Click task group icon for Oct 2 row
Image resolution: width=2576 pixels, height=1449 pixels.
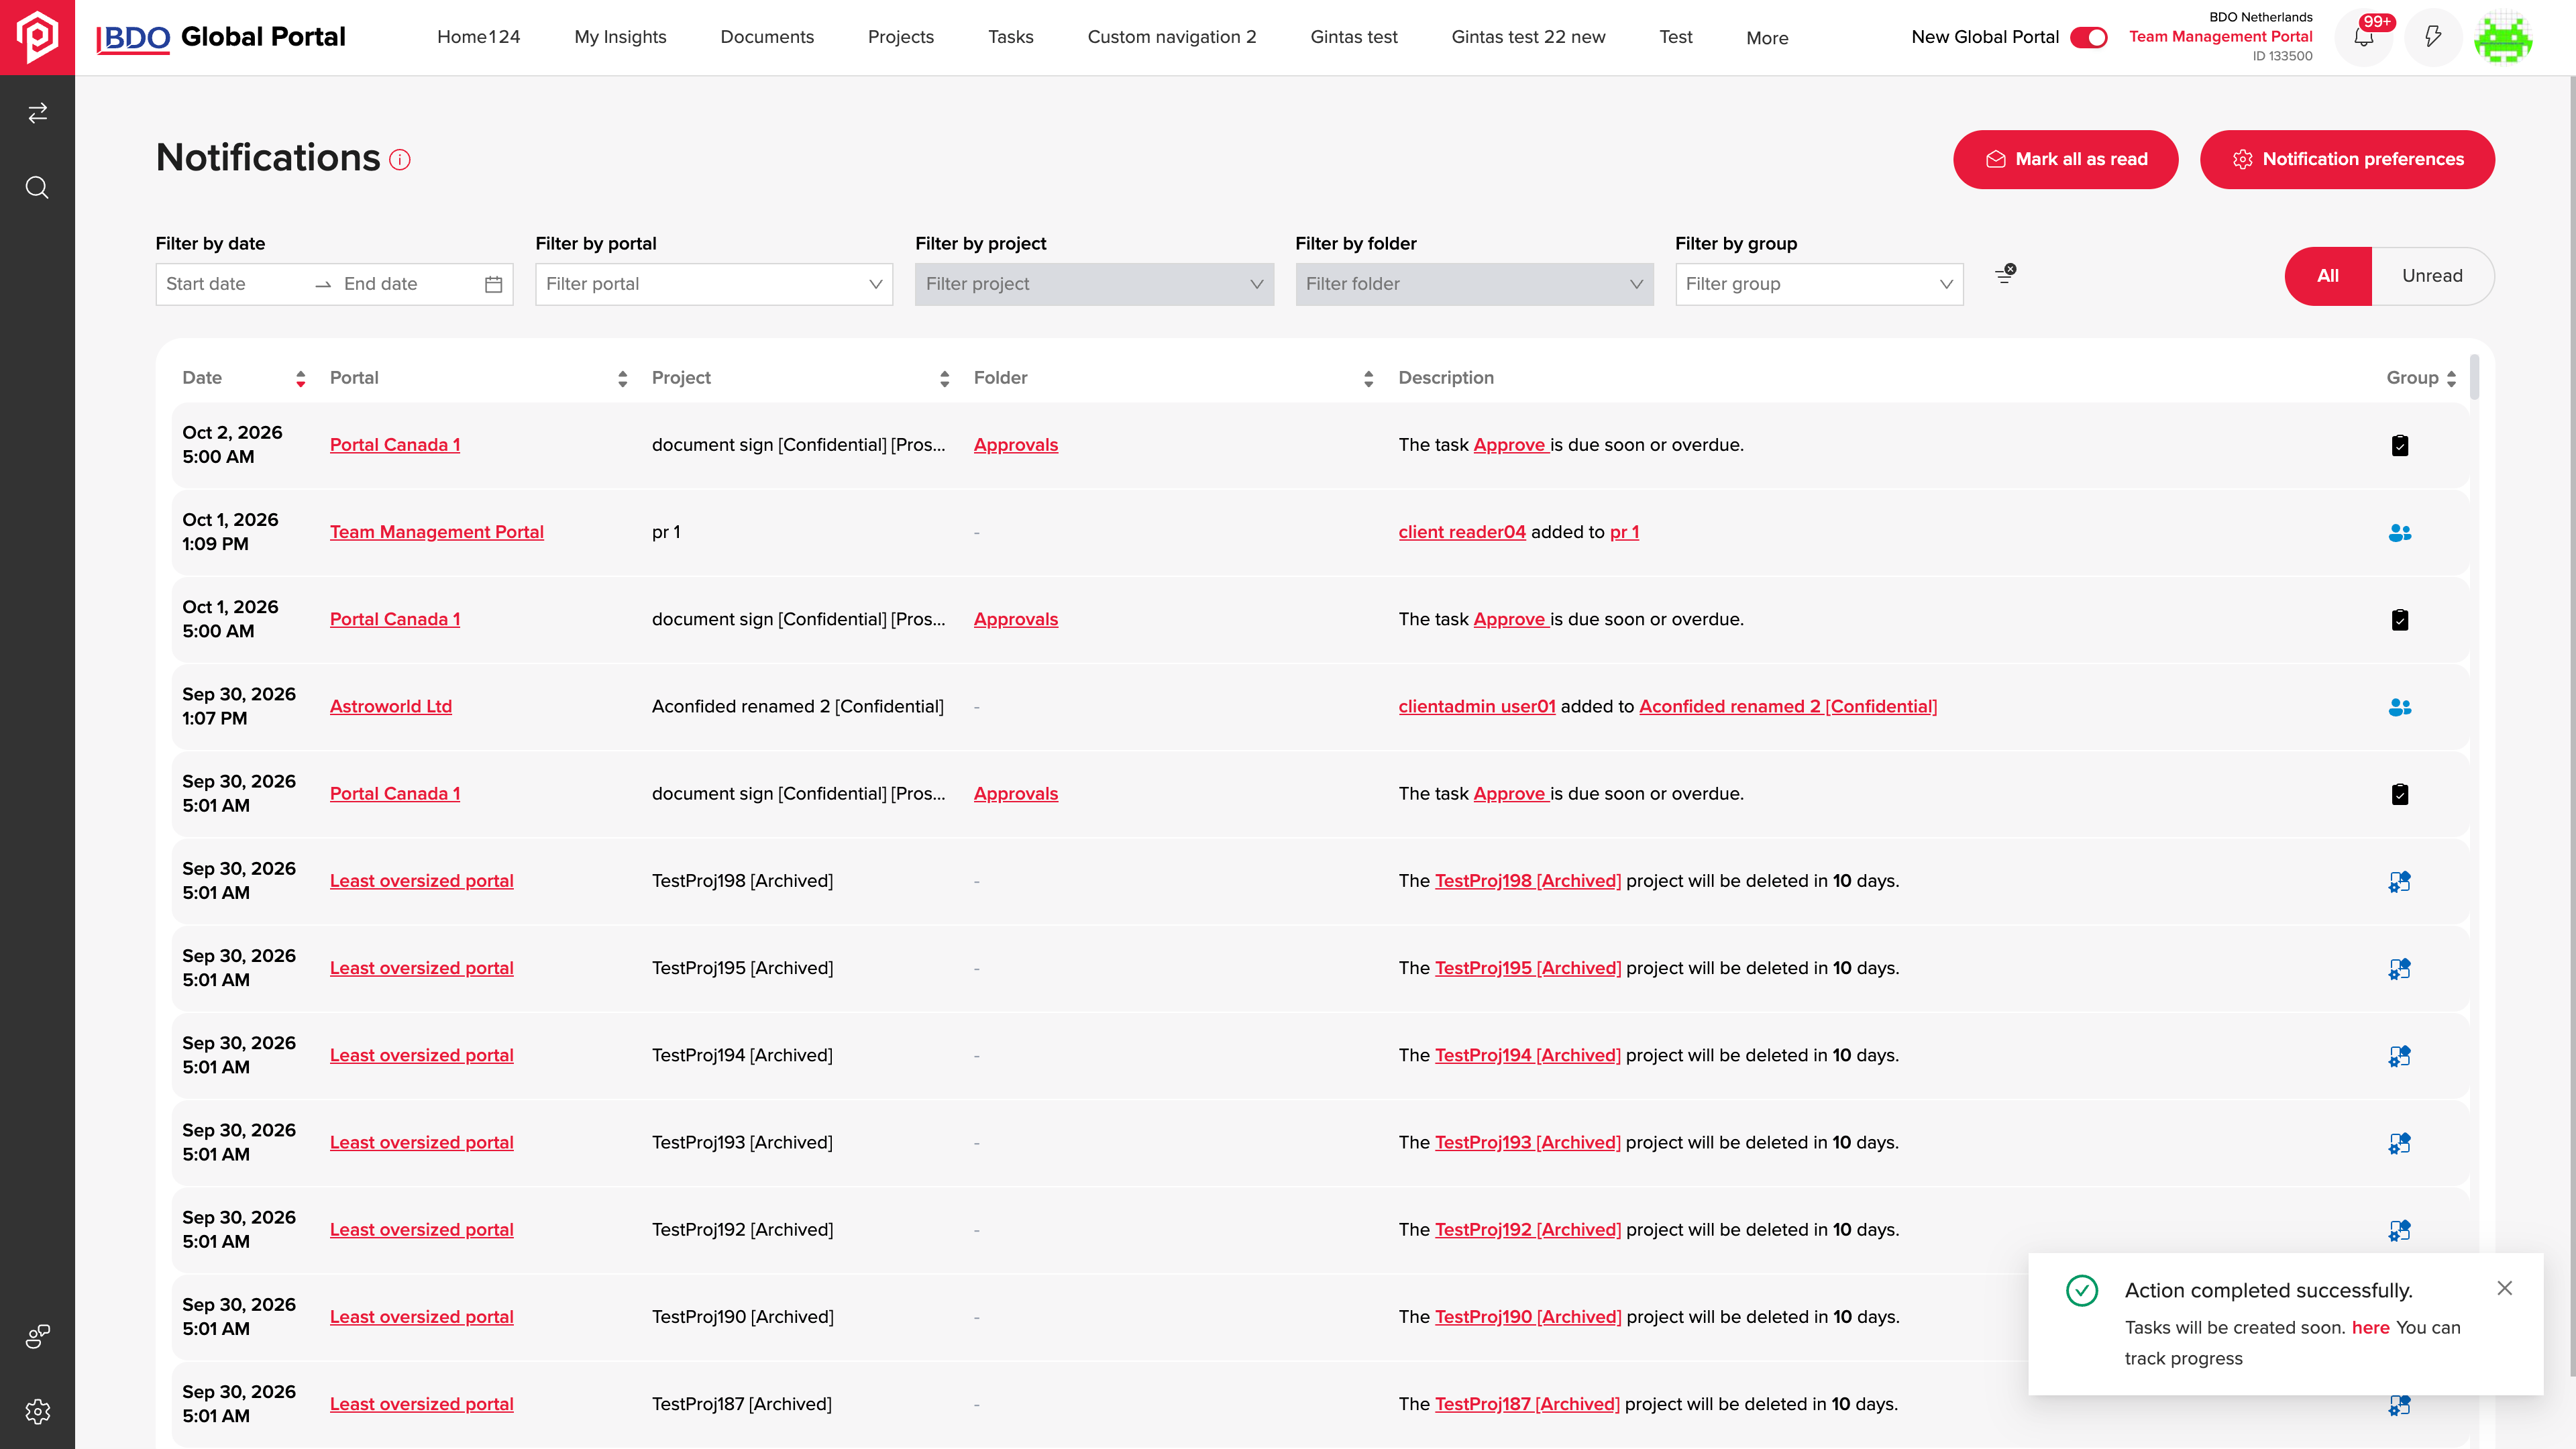tap(2399, 445)
